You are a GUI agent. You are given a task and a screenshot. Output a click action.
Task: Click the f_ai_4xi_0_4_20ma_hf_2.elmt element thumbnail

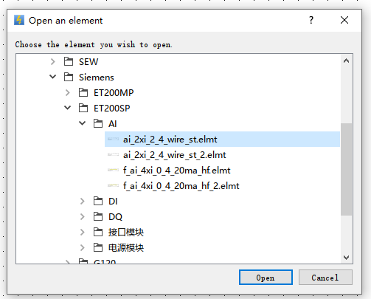tap(113, 185)
